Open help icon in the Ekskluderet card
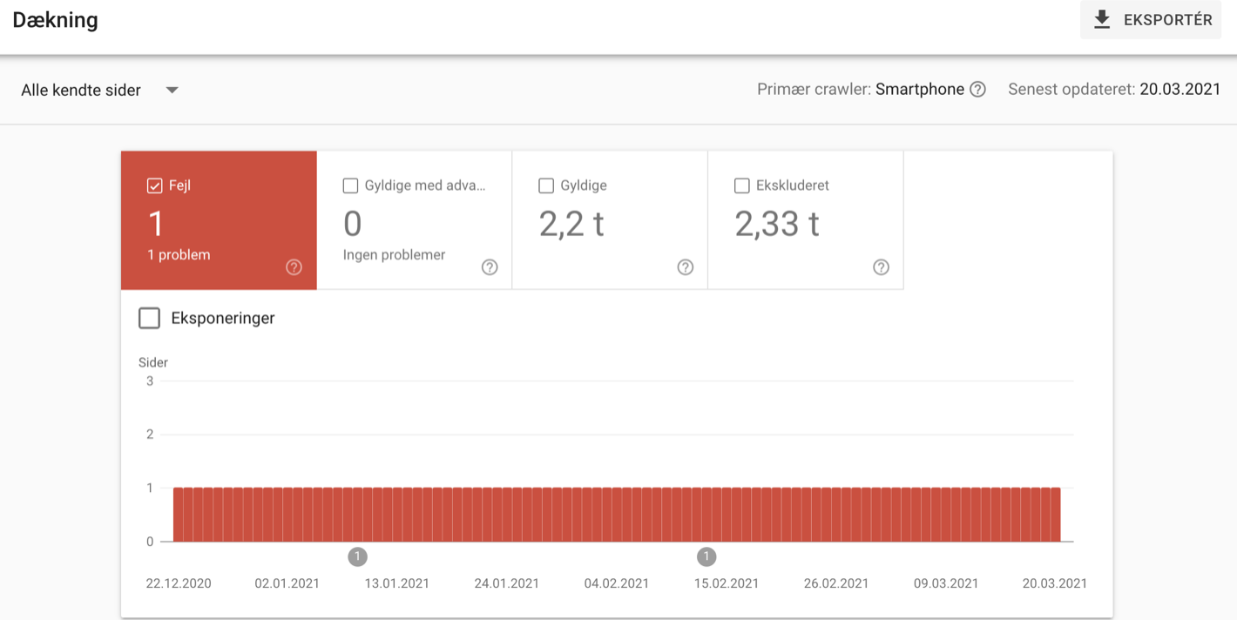Screen dimensions: 1237x620 click(881, 267)
